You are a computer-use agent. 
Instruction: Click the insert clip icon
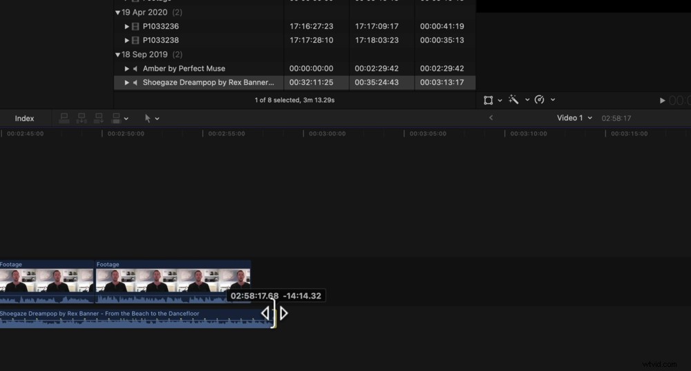point(82,118)
